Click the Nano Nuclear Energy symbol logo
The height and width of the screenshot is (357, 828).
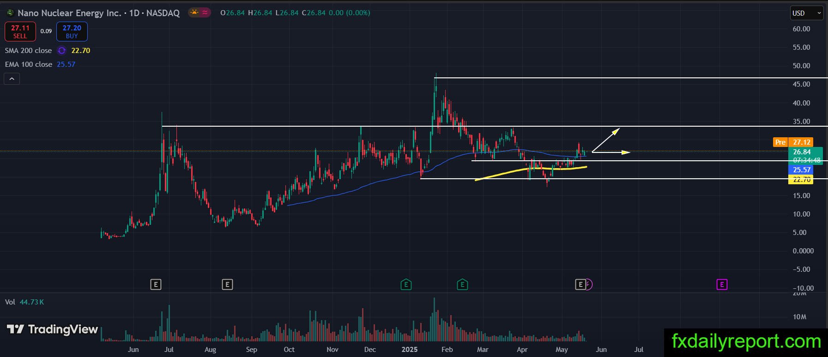10,13
